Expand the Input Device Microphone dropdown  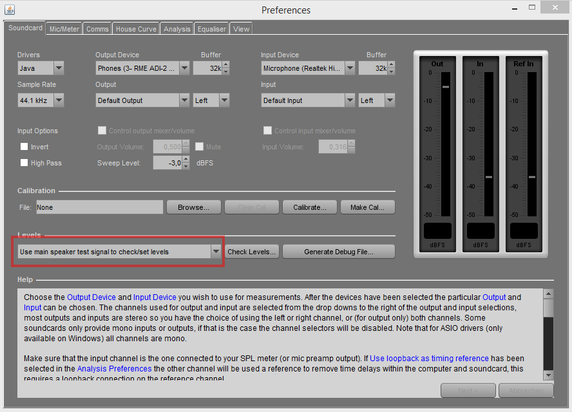(x=350, y=68)
